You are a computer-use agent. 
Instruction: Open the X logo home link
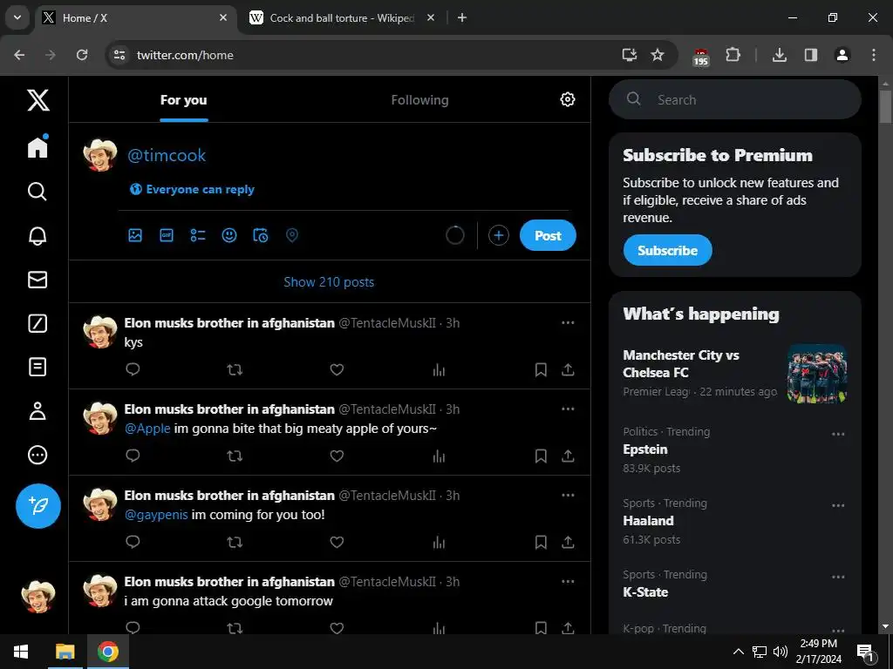(38, 100)
